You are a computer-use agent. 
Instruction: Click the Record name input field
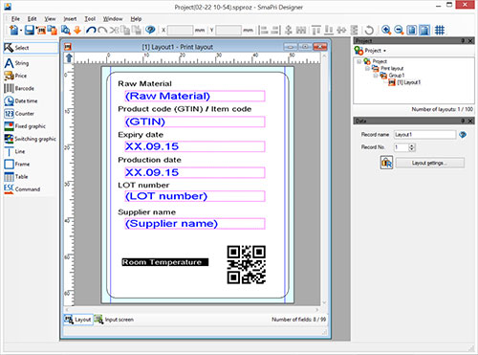pos(424,135)
